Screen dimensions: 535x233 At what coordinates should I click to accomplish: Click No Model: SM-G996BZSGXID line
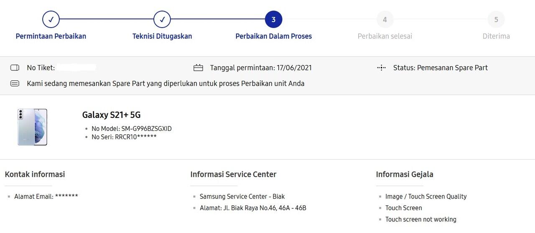(x=132, y=129)
